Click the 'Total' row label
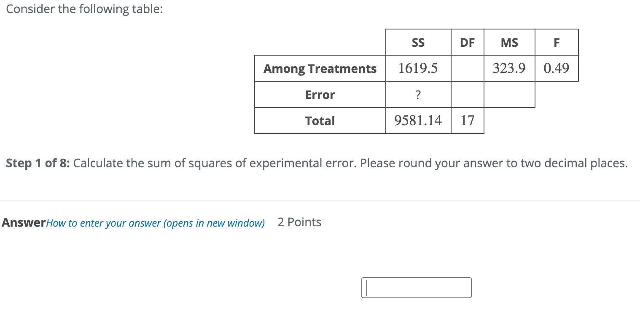 click(x=320, y=121)
